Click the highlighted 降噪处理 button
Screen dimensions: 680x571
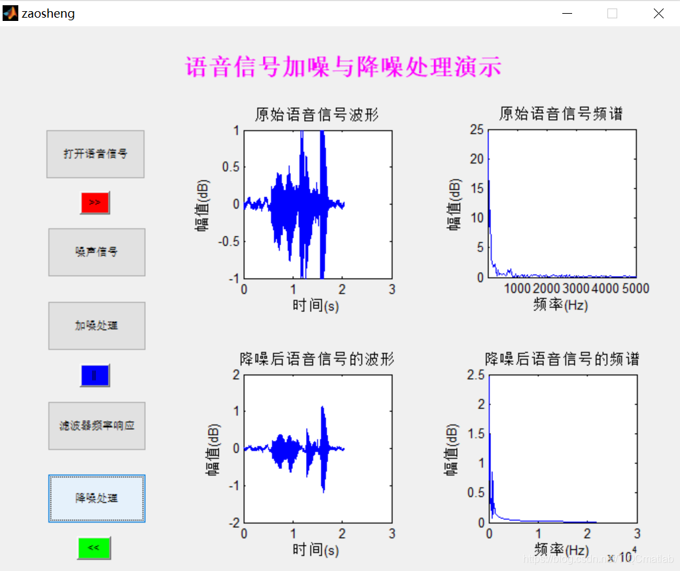pos(96,498)
